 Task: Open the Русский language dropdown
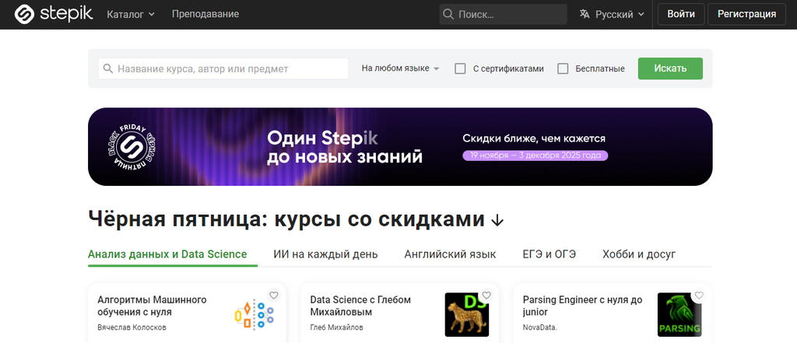pos(612,14)
